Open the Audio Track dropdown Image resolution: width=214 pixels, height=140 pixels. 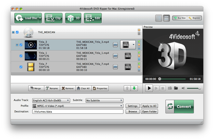[51, 100]
